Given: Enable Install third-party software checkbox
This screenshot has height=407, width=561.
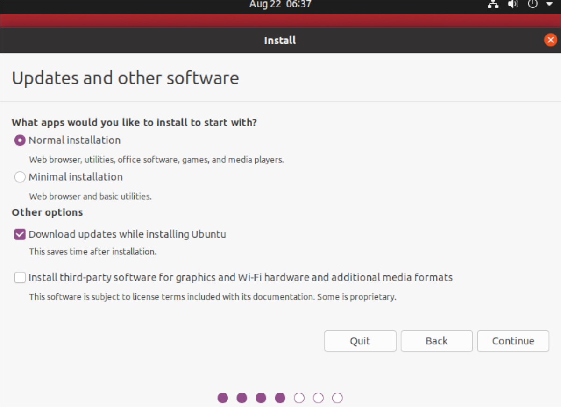Looking at the screenshot, I should point(20,278).
